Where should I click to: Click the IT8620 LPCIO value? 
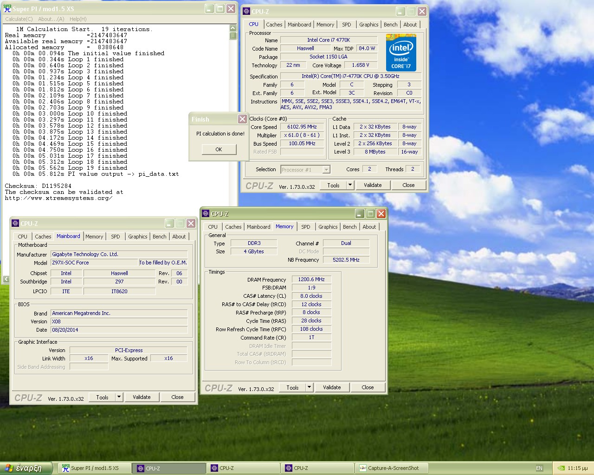[x=119, y=291]
